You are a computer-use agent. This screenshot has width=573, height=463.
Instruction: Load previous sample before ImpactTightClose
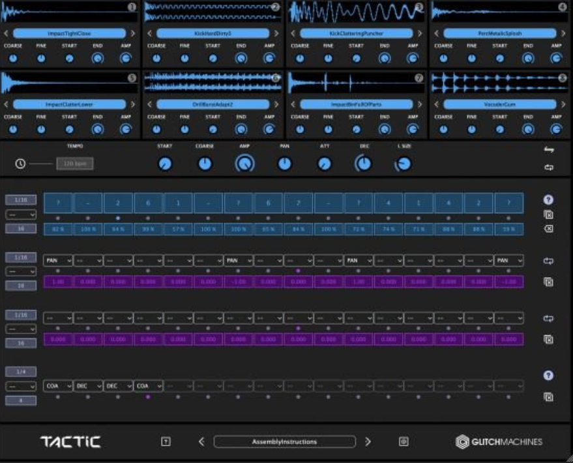pos(7,33)
